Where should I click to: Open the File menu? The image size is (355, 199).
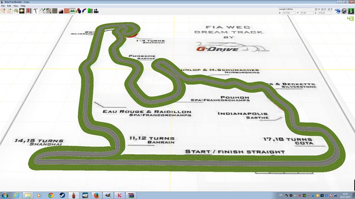click(3, 6)
